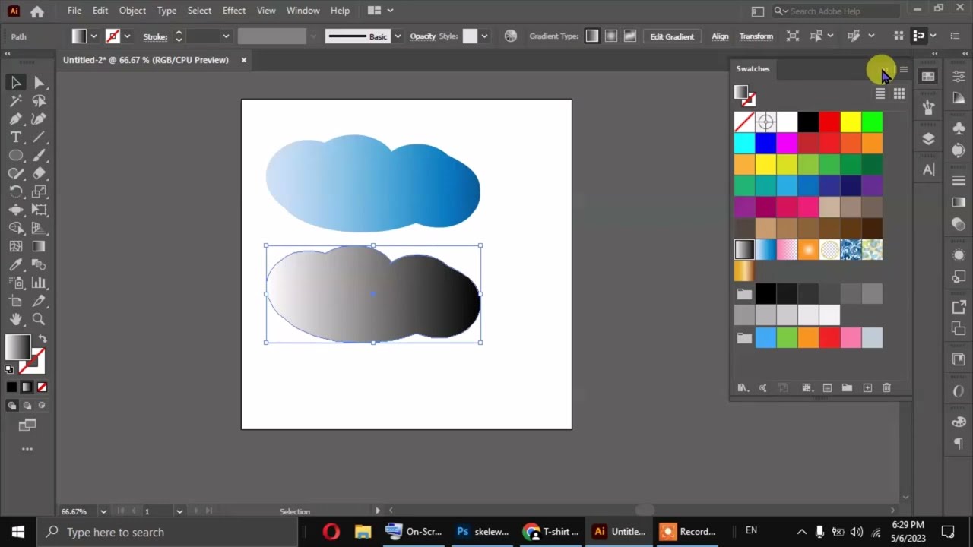This screenshot has height=547, width=973.
Task: Click the Transform link
Action: point(756,36)
